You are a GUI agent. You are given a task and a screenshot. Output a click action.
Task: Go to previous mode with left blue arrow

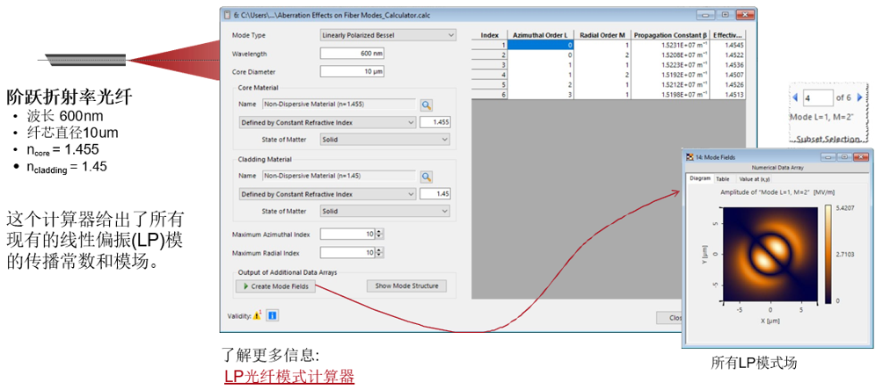pyautogui.click(x=794, y=97)
